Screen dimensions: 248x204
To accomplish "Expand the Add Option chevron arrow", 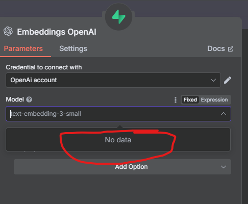I will click(224, 167).
